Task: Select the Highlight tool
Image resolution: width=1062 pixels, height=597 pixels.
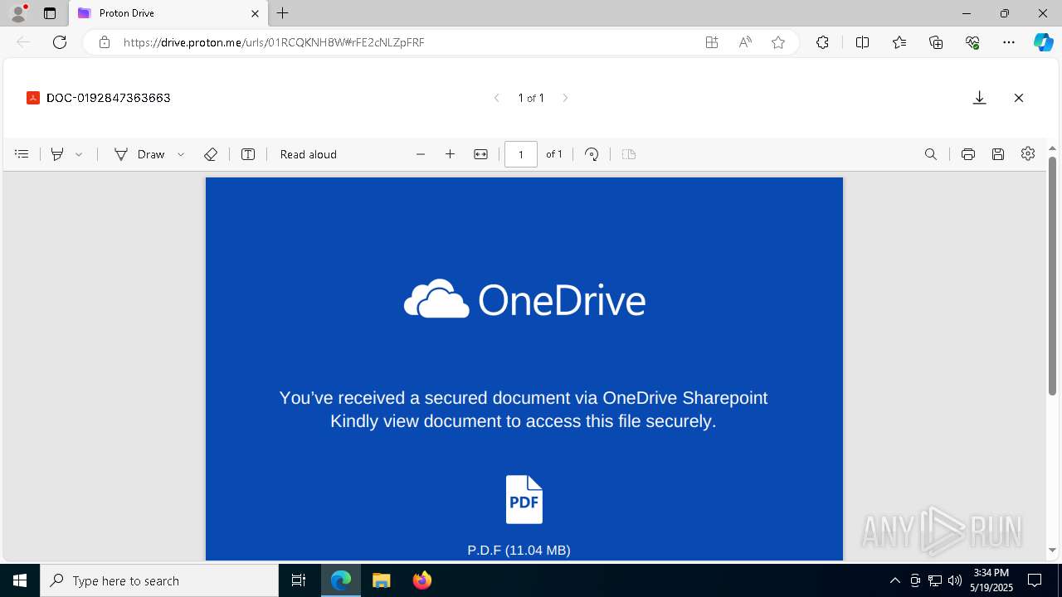Action: click(57, 154)
